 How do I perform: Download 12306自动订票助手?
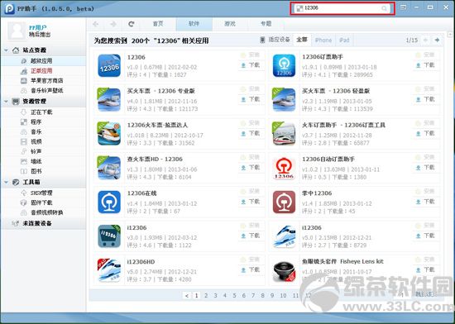point(426,168)
